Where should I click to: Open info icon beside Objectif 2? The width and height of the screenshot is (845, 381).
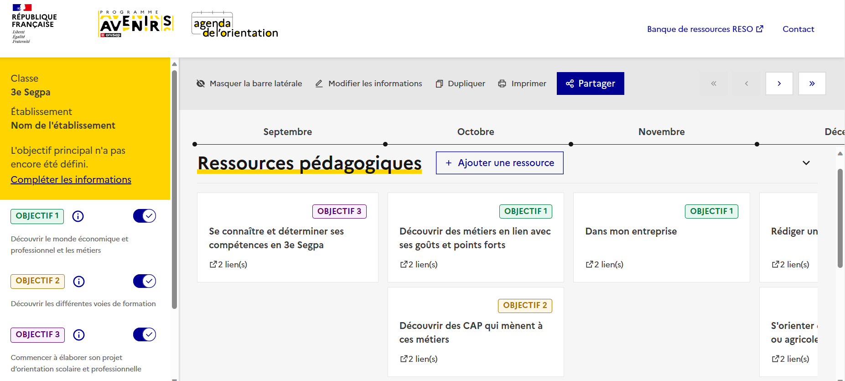pyautogui.click(x=79, y=282)
